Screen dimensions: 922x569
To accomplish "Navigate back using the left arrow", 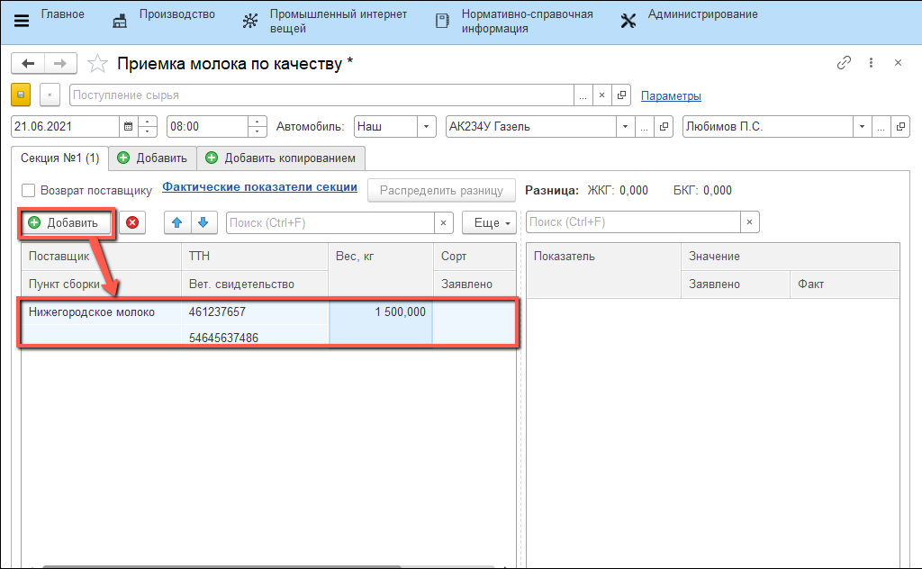I will [x=28, y=63].
